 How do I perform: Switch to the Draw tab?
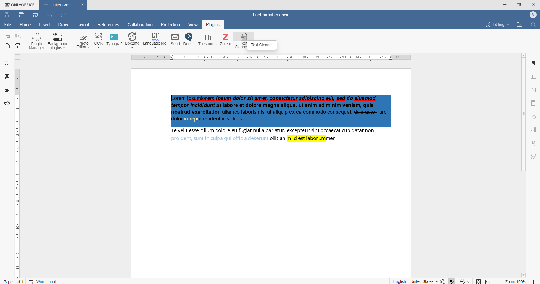63,25
